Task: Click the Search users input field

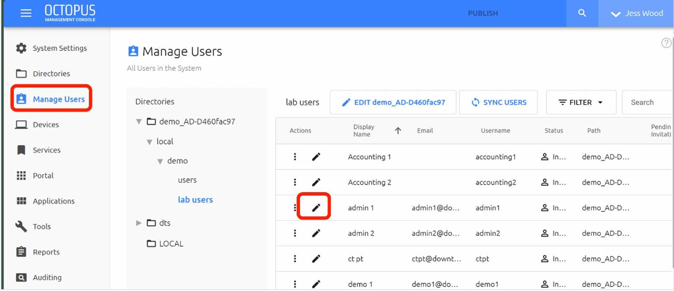Action: pos(648,102)
